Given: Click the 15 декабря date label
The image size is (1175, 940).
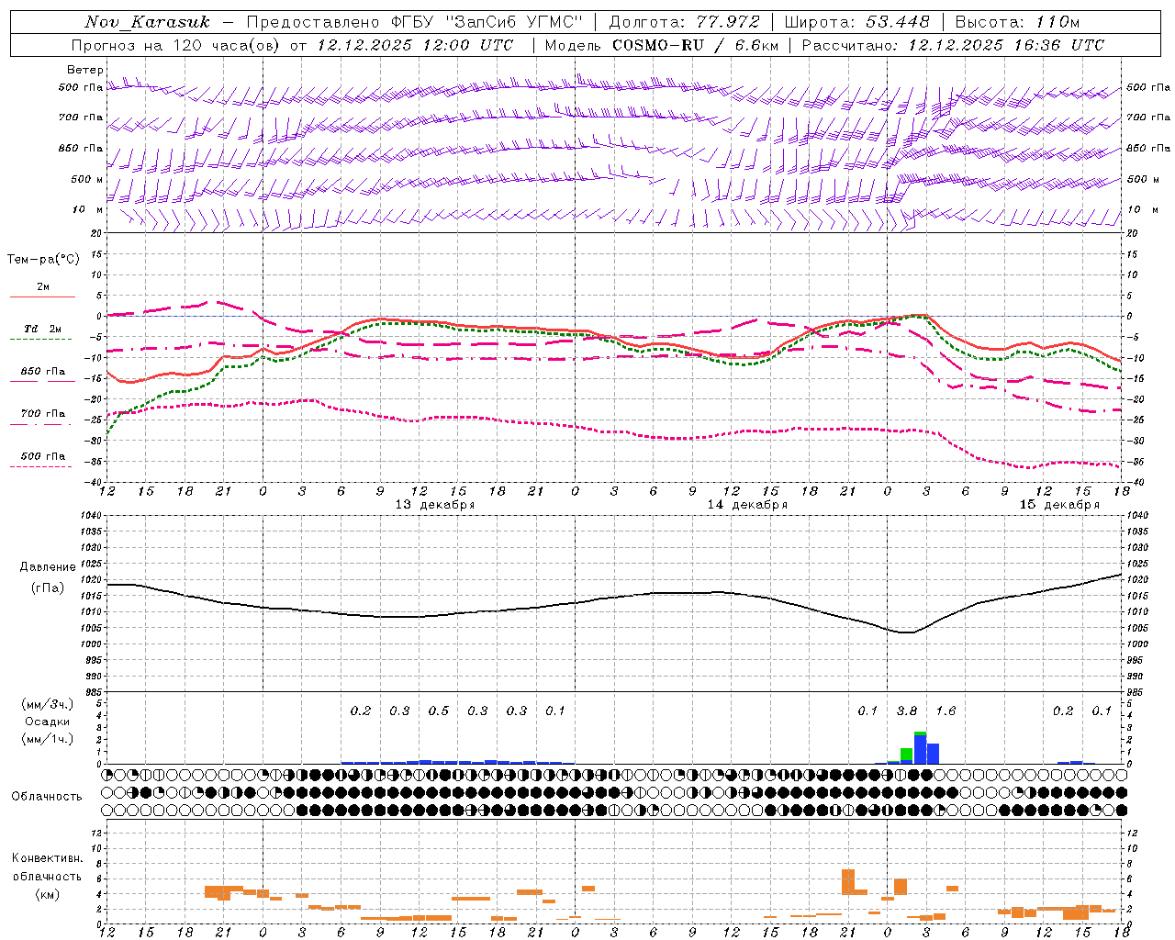Looking at the screenshot, I should 1059,505.
